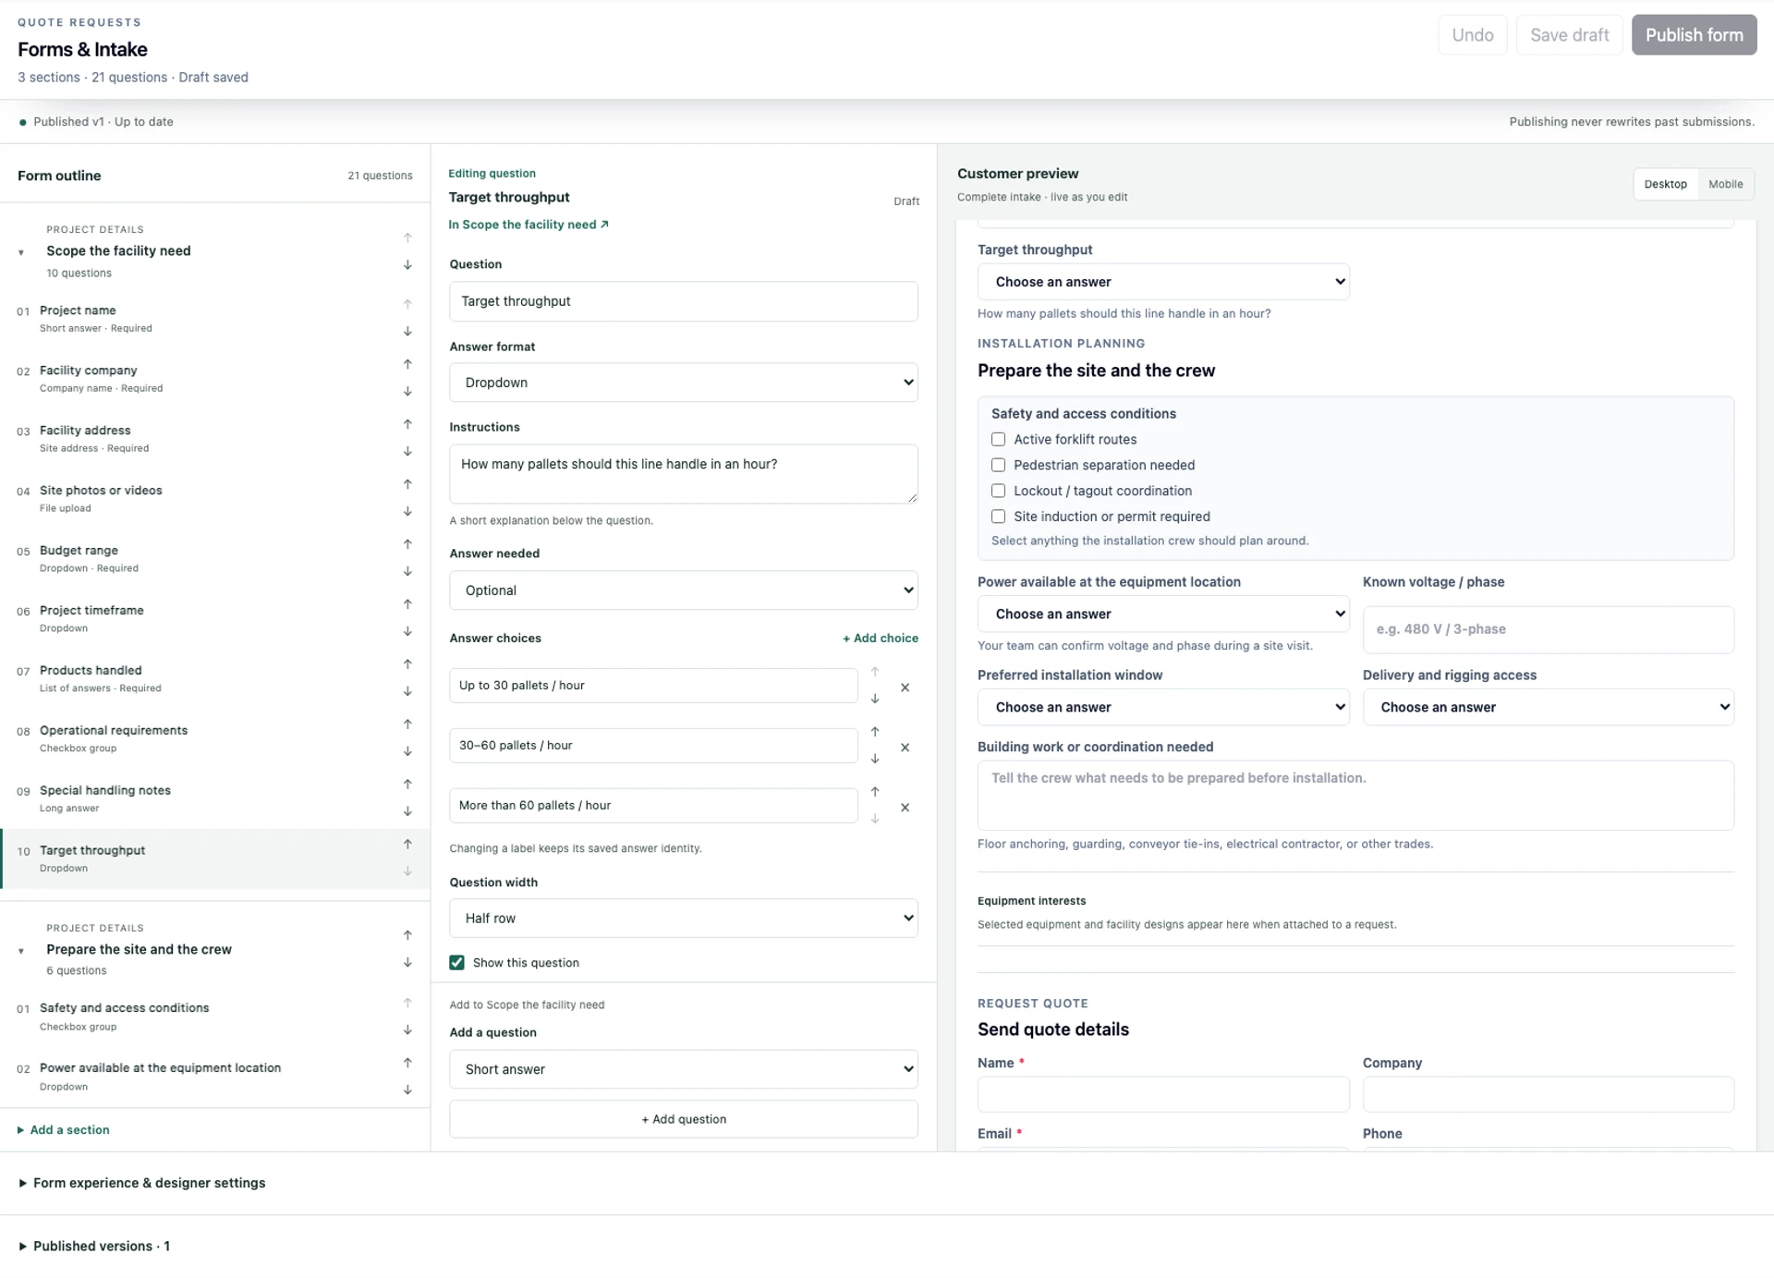Image resolution: width=1774 pixels, height=1278 pixels.
Task: Collapse Prepare the site and the crew section
Action: point(21,951)
